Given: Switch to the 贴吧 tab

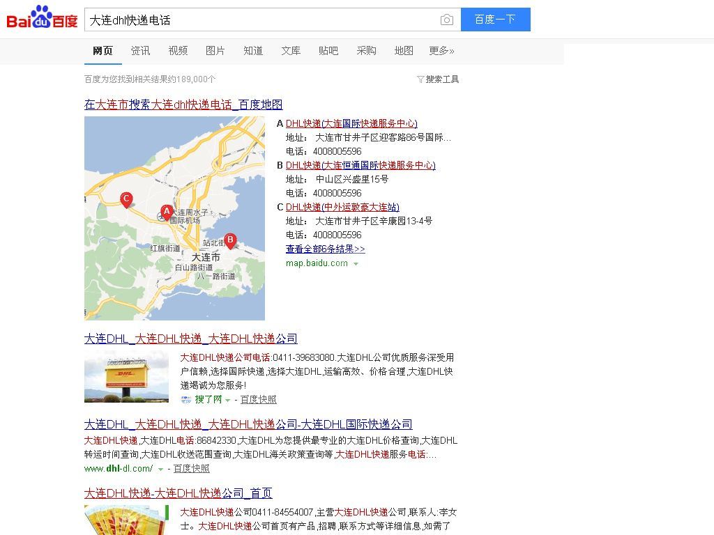Looking at the screenshot, I should click(x=328, y=50).
